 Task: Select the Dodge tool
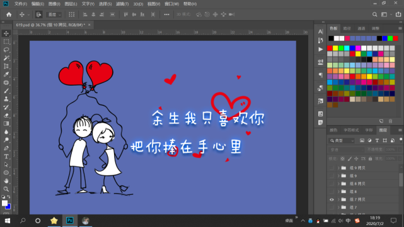click(x=6, y=140)
